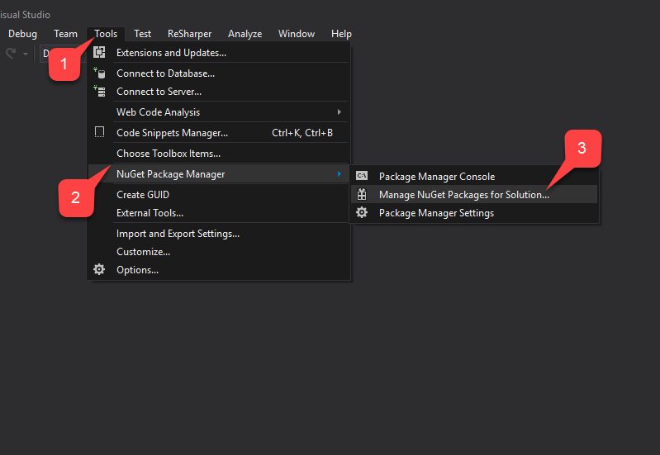660x455 pixels.
Task: Open the Help menu
Action: click(341, 34)
